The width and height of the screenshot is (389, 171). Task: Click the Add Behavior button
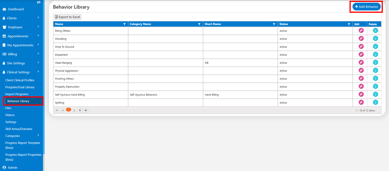(367, 7)
